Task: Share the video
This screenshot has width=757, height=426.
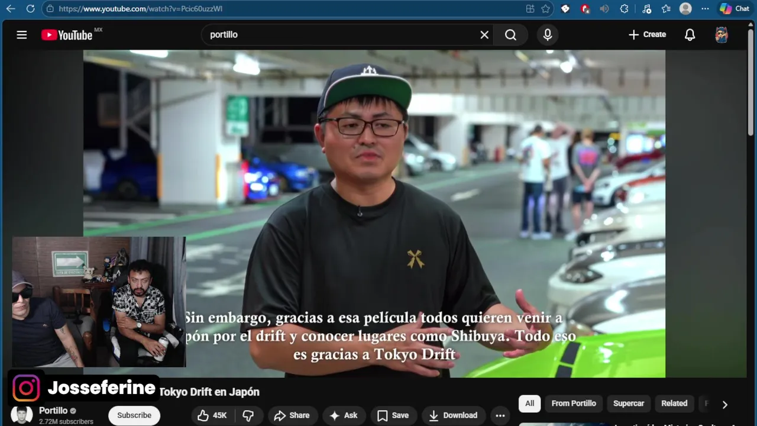Action: tap(292, 415)
